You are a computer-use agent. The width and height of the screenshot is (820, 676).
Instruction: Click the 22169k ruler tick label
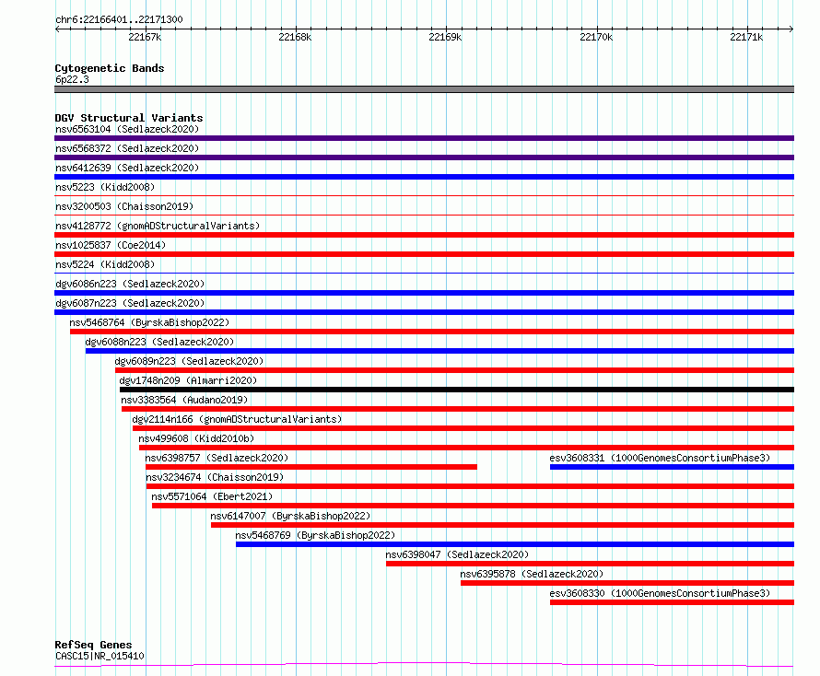[445, 37]
